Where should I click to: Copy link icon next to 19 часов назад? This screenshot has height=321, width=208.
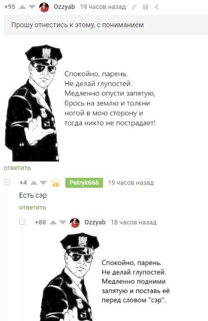tap(134, 7)
